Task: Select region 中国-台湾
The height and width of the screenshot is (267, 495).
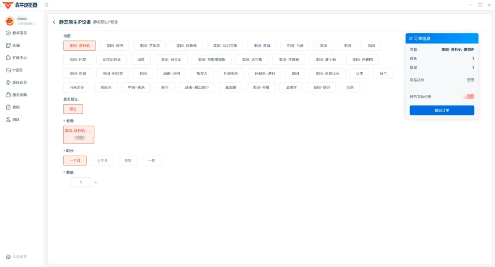Action: (295, 46)
